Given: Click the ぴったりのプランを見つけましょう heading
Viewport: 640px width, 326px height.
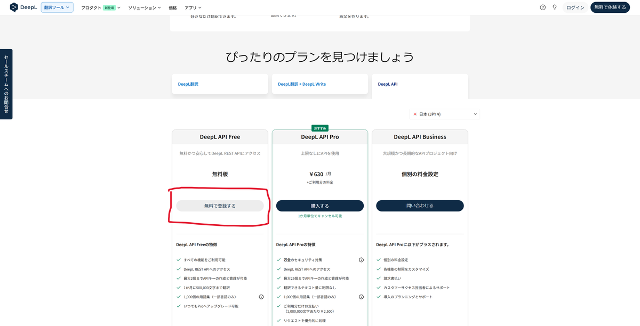Looking at the screenshot, I should click(x=319, y=56).
